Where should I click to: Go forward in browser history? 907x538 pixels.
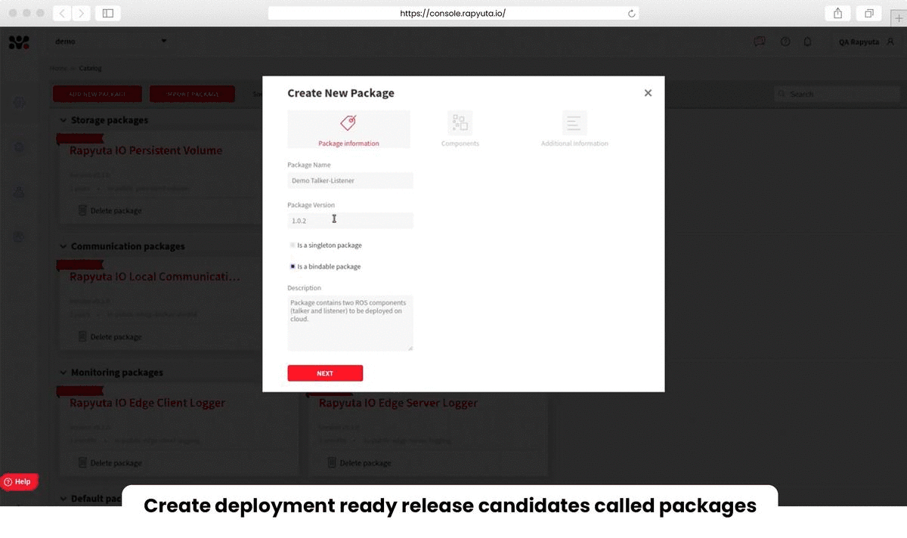coord(81,14)
